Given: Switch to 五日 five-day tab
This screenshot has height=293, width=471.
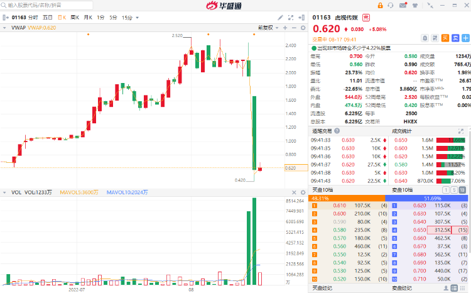Looking at the screenshot, I should 48,18.
